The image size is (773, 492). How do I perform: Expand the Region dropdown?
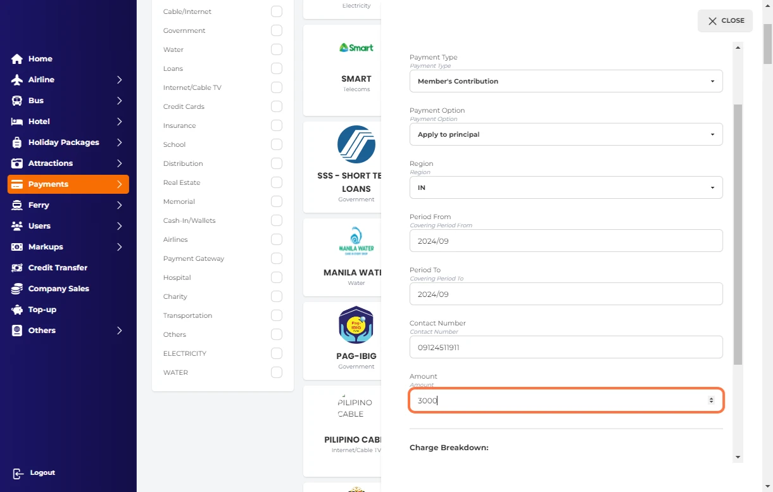coord(565,187)
